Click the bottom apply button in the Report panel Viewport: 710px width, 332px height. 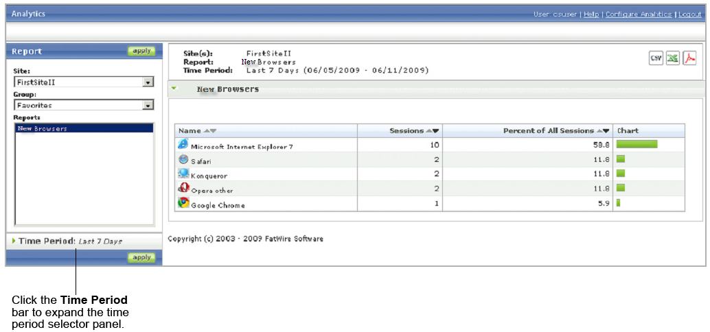(141, 257)
